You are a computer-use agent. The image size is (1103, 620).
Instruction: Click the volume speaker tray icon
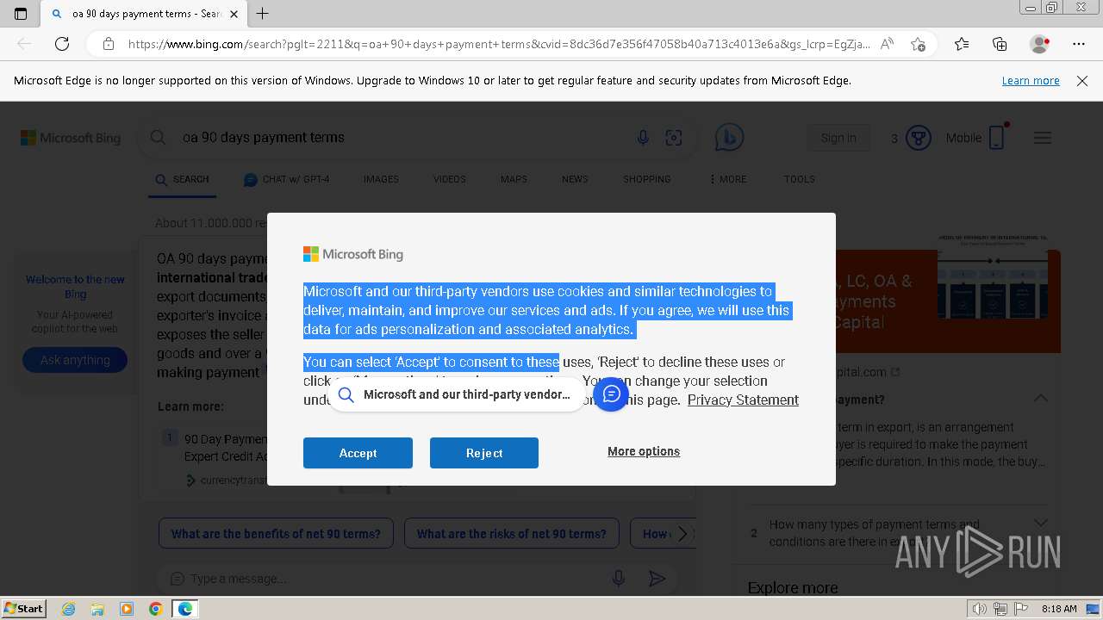pos(980,609)
